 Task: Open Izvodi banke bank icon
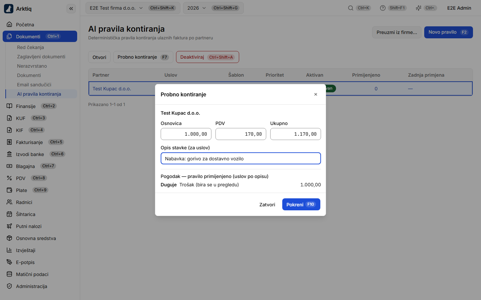(x=9, y=154)
